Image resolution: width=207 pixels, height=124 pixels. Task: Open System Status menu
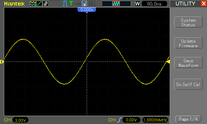pos(188,22)
